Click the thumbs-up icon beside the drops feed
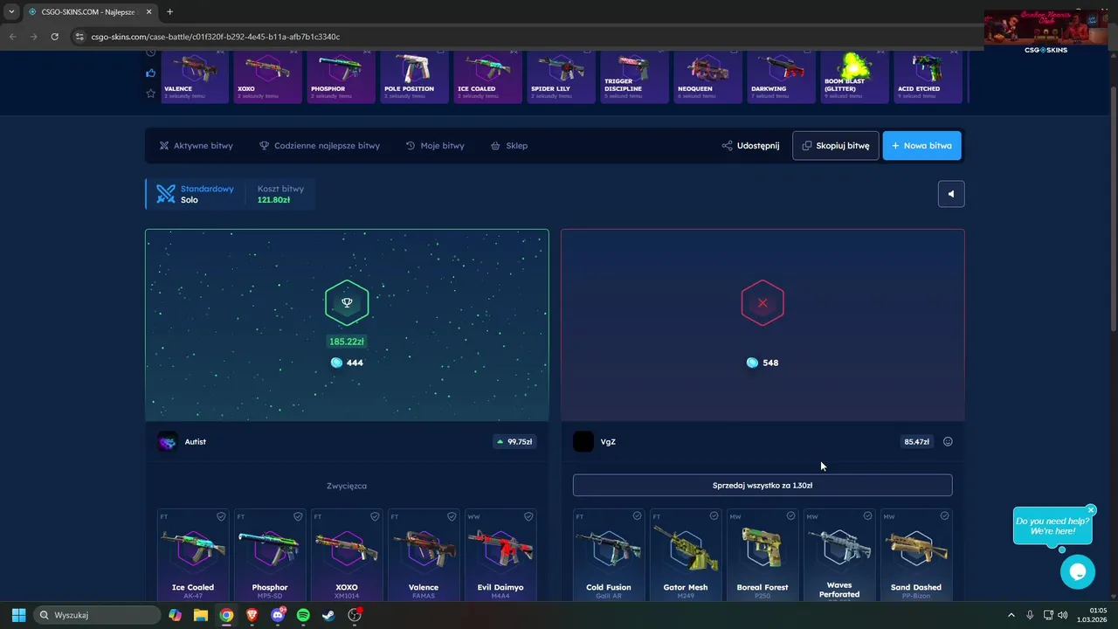Screen dimensions: 1118x629 [150, 73]
